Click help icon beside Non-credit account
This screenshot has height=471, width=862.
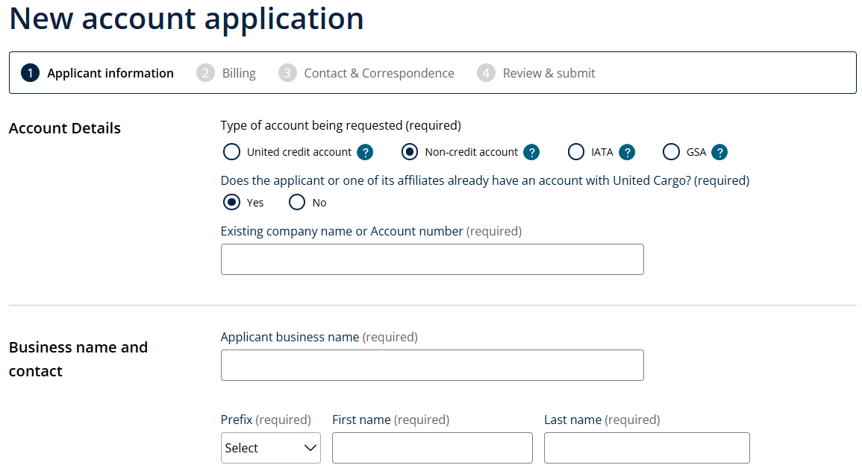point(531,152)
